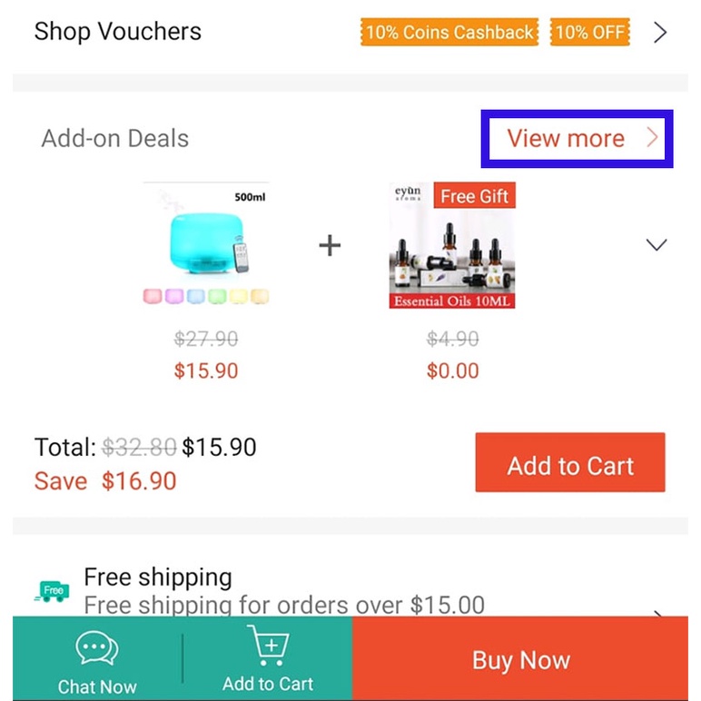Click the plus sign between deal items
The height and width of the screenshot is (701, 701).
point(330,245)
